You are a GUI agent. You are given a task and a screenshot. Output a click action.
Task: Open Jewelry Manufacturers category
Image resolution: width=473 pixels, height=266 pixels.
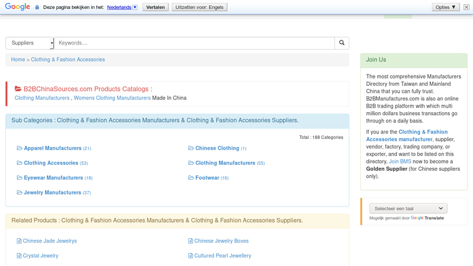click(53, 193)
